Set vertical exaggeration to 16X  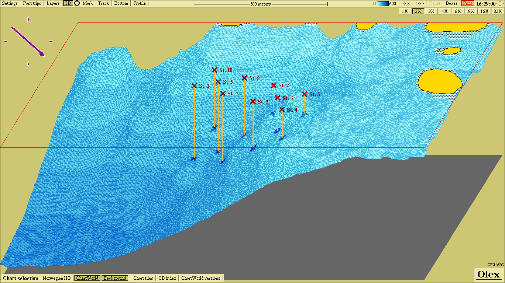point(484,11)
